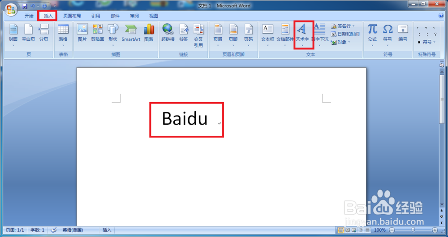Click the zoom out minus button

coord(392,230)
